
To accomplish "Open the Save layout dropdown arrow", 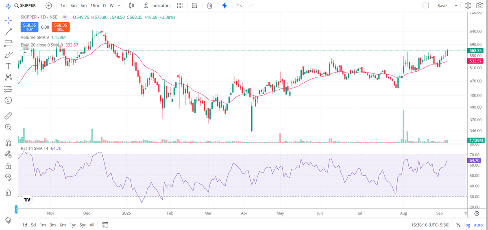I will 455,6.
